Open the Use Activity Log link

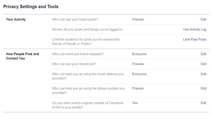click(195, 29)
